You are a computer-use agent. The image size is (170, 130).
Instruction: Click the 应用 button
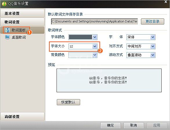[157, 125]
